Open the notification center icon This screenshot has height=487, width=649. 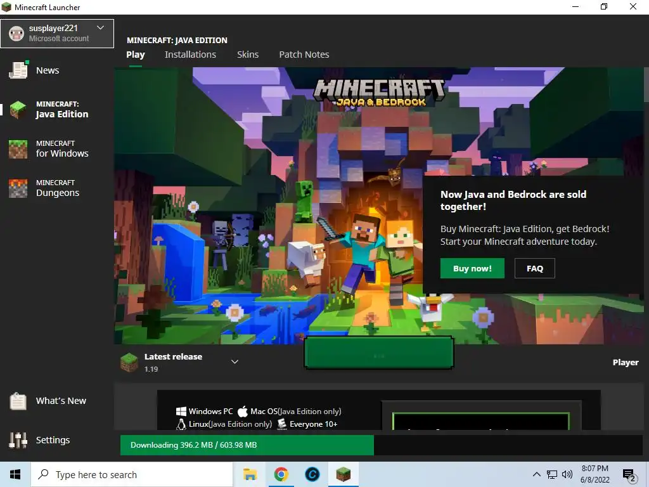coord(629,475)
